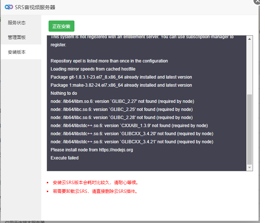Viewport: 260px width, 223px height.
Task: Click the 'register.' log line
Action: coord(58,45)
